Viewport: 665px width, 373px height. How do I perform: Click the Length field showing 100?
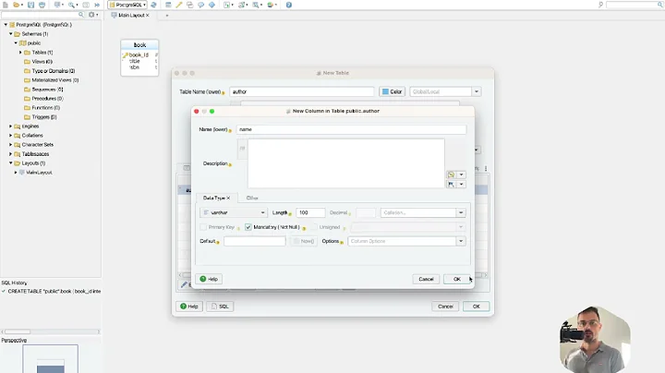coord(310,212)
